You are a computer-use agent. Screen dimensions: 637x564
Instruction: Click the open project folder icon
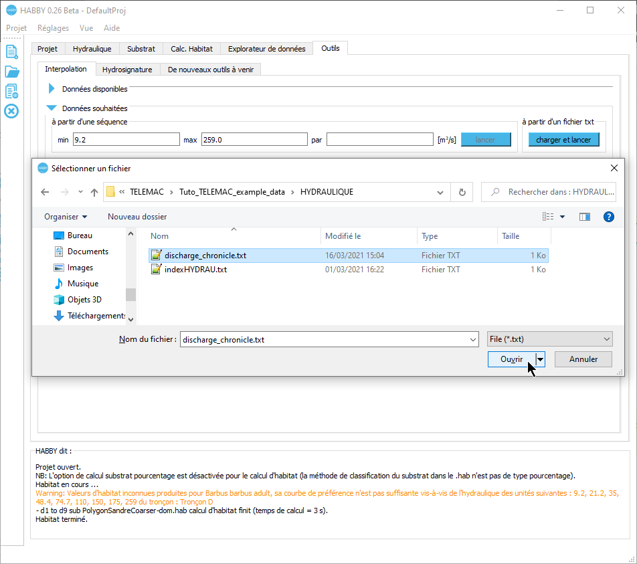(11, 72)
